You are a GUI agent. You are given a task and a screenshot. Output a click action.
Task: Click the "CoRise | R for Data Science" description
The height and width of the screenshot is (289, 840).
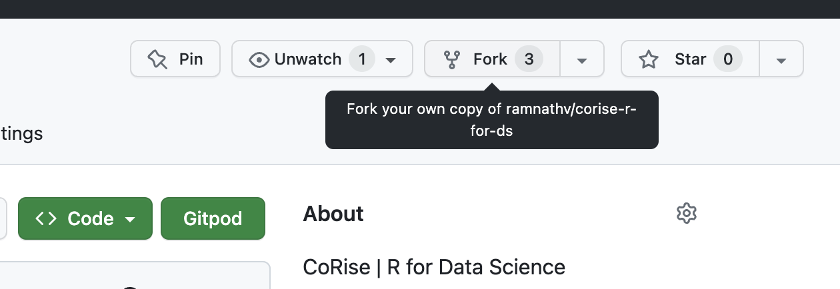[x=434, y=267]
